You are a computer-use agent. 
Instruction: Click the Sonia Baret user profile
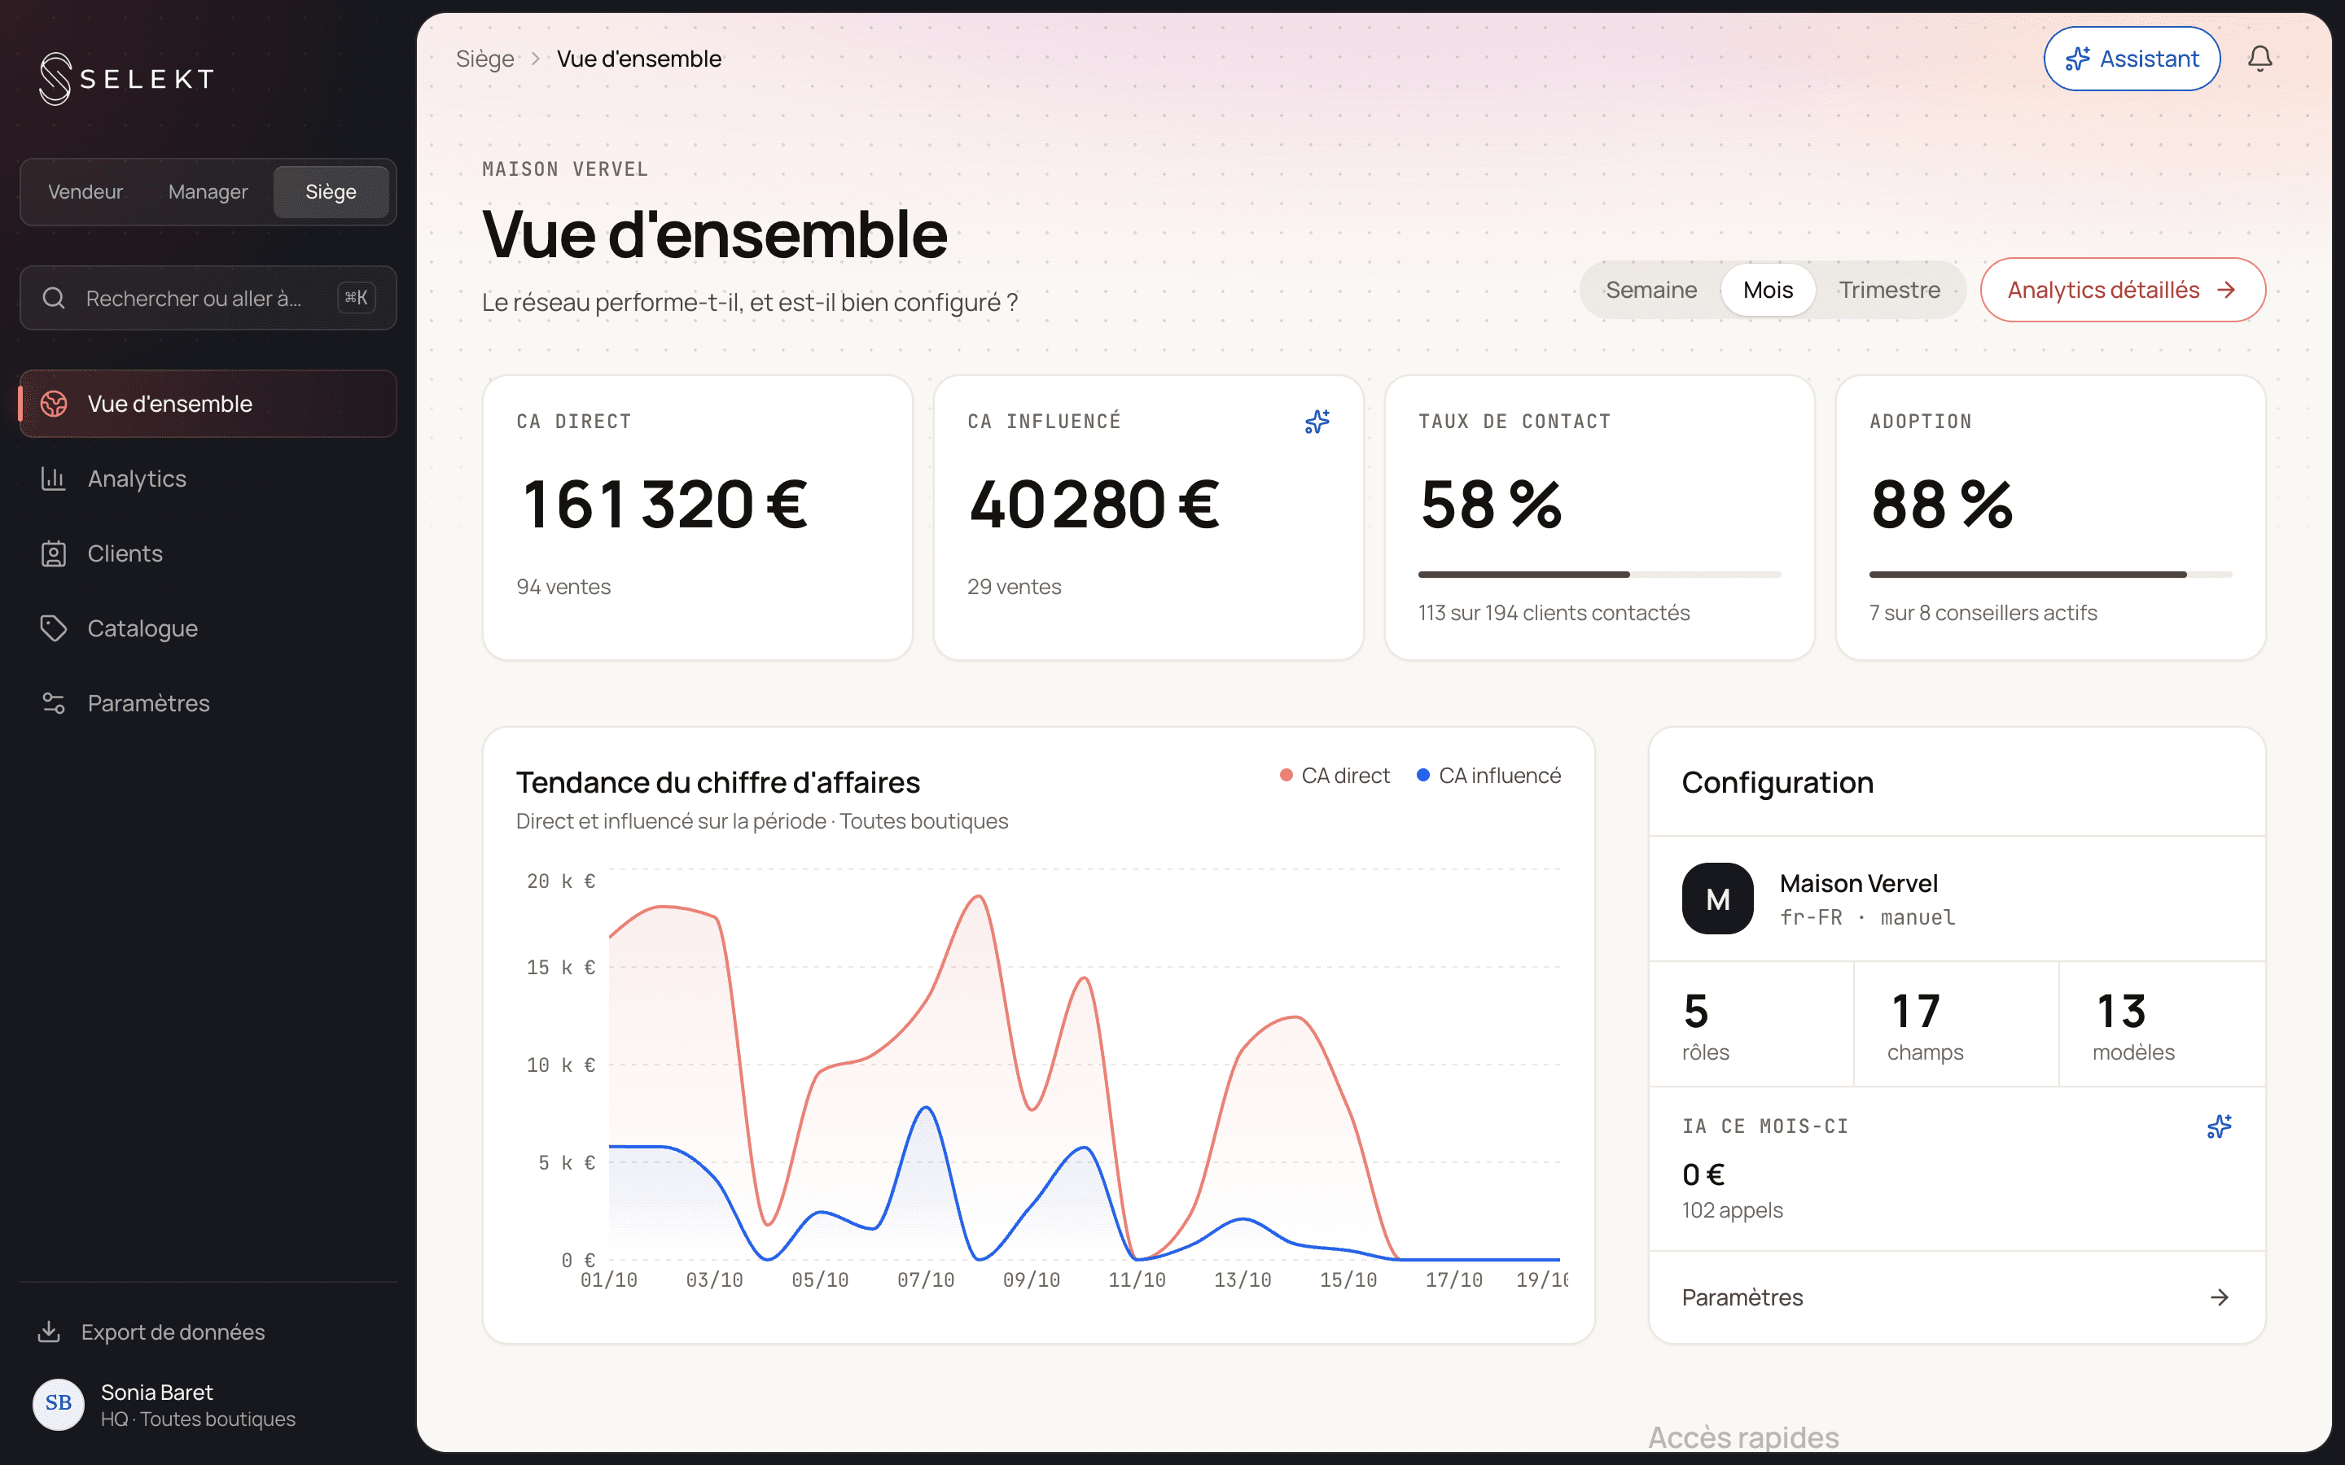point(208,1404)
